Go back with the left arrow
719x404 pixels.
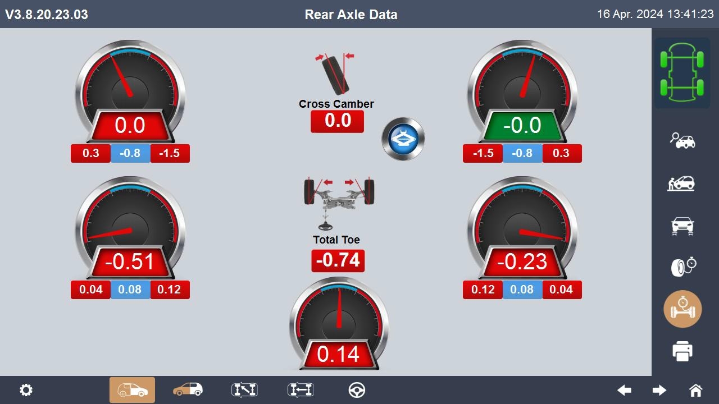click(x=624, y=390)
